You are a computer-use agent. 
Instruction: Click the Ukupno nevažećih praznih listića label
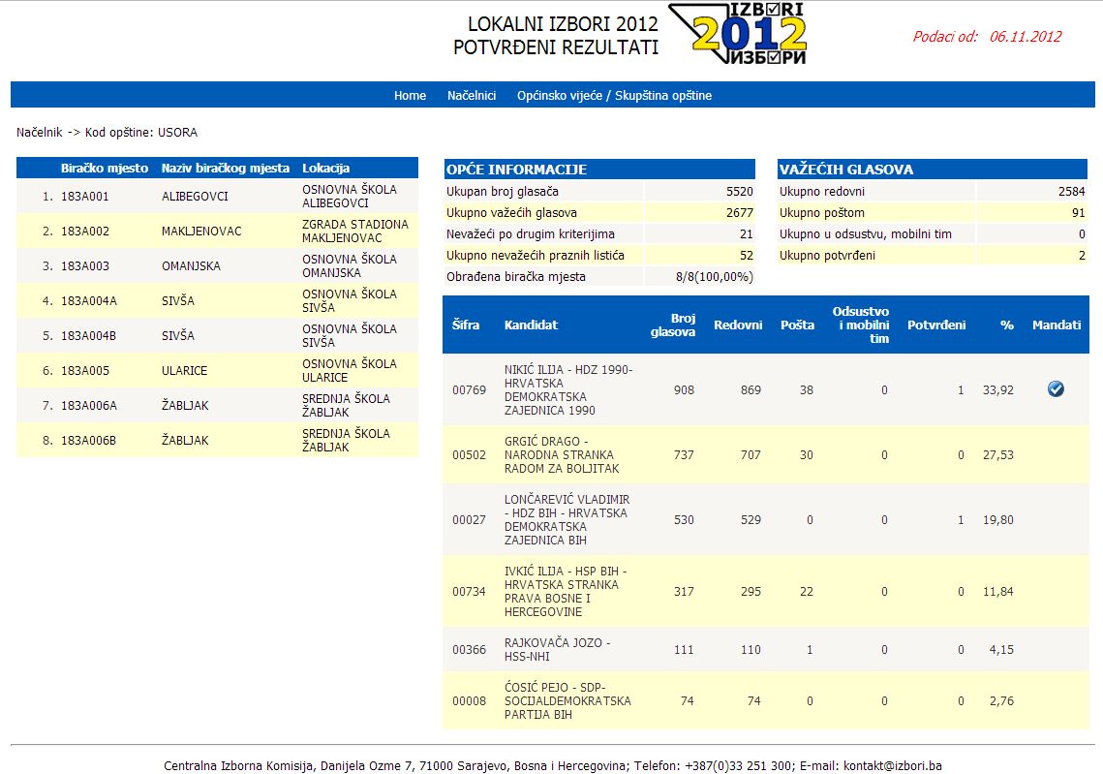pos(536,256)
